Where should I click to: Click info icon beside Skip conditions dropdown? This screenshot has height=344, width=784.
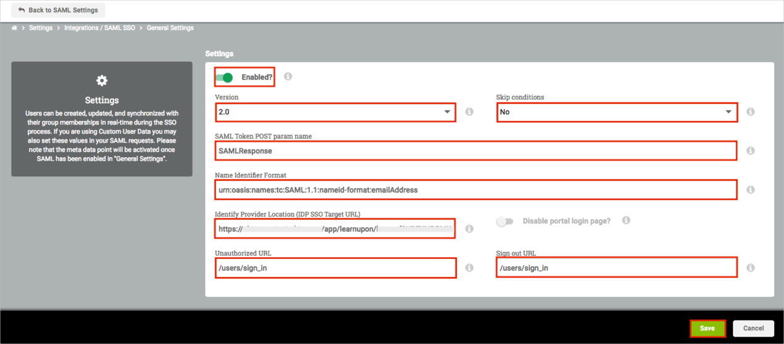click(x=750, y=112)
